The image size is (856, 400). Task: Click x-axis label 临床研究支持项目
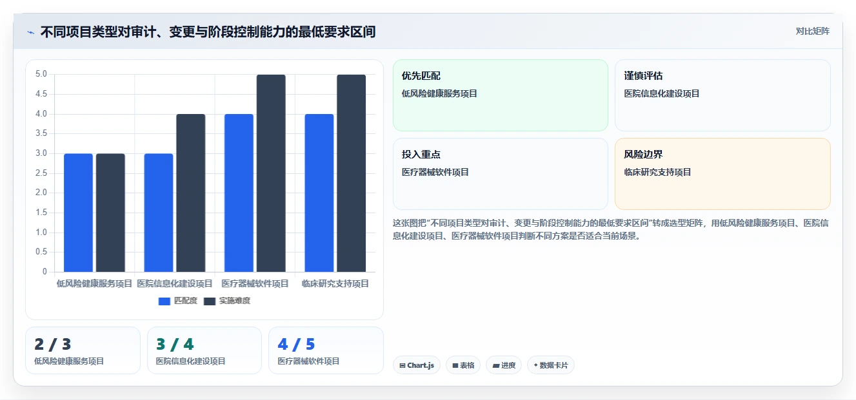point(335,283)
